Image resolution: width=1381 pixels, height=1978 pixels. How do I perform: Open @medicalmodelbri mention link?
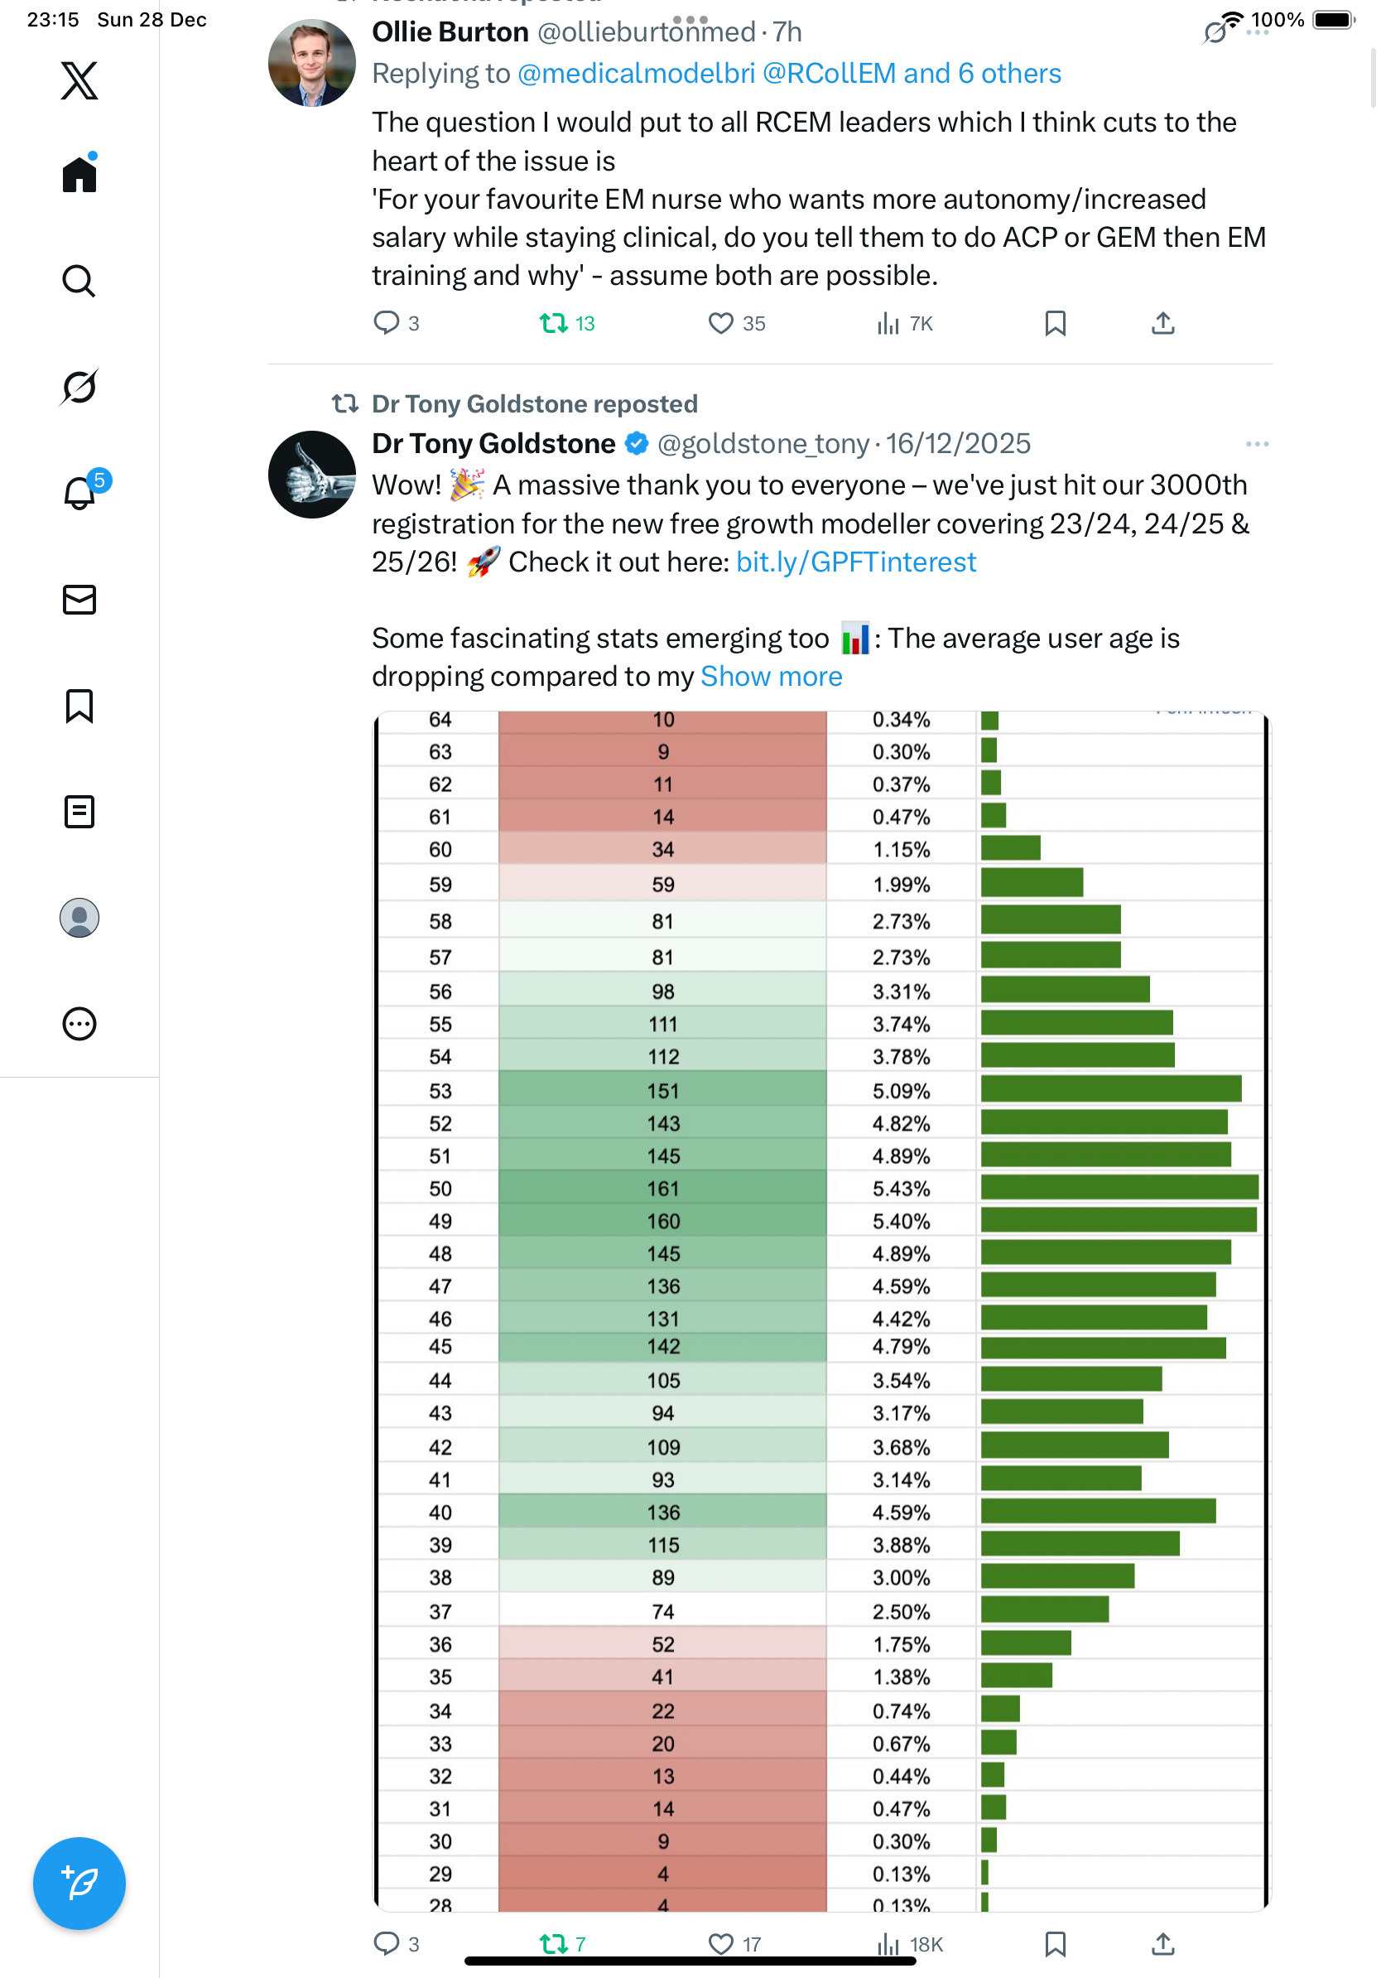pyautogui.click(x=635, y=73)
